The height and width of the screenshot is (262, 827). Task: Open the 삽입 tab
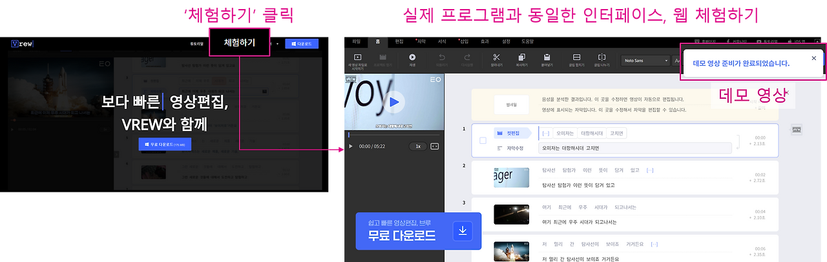pyautogui.click(x=464, y=41)
